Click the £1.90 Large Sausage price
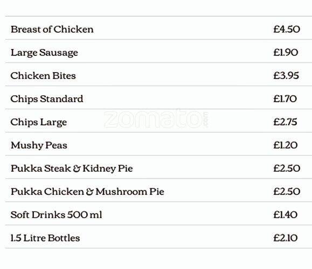The image size is (312, 269). (x=286, y=52)
